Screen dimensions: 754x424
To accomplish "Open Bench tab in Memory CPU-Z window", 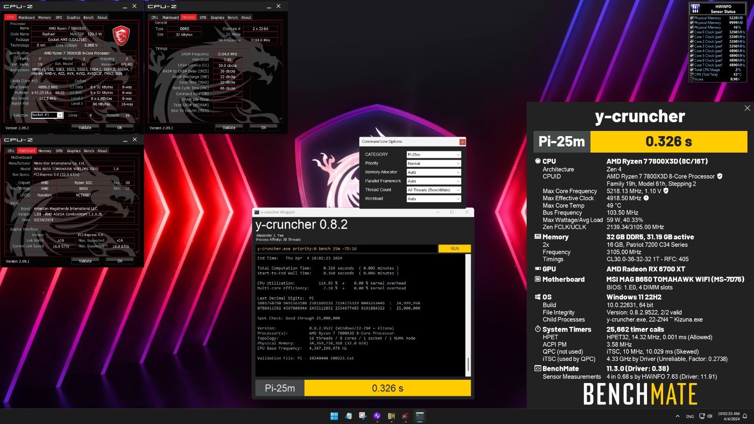I will pyautogui.click(x=233, y=17).
